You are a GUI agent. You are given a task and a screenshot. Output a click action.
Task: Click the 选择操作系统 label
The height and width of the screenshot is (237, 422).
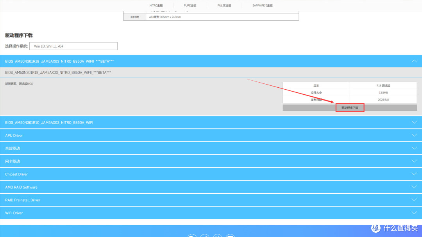(x=16, y=46)
